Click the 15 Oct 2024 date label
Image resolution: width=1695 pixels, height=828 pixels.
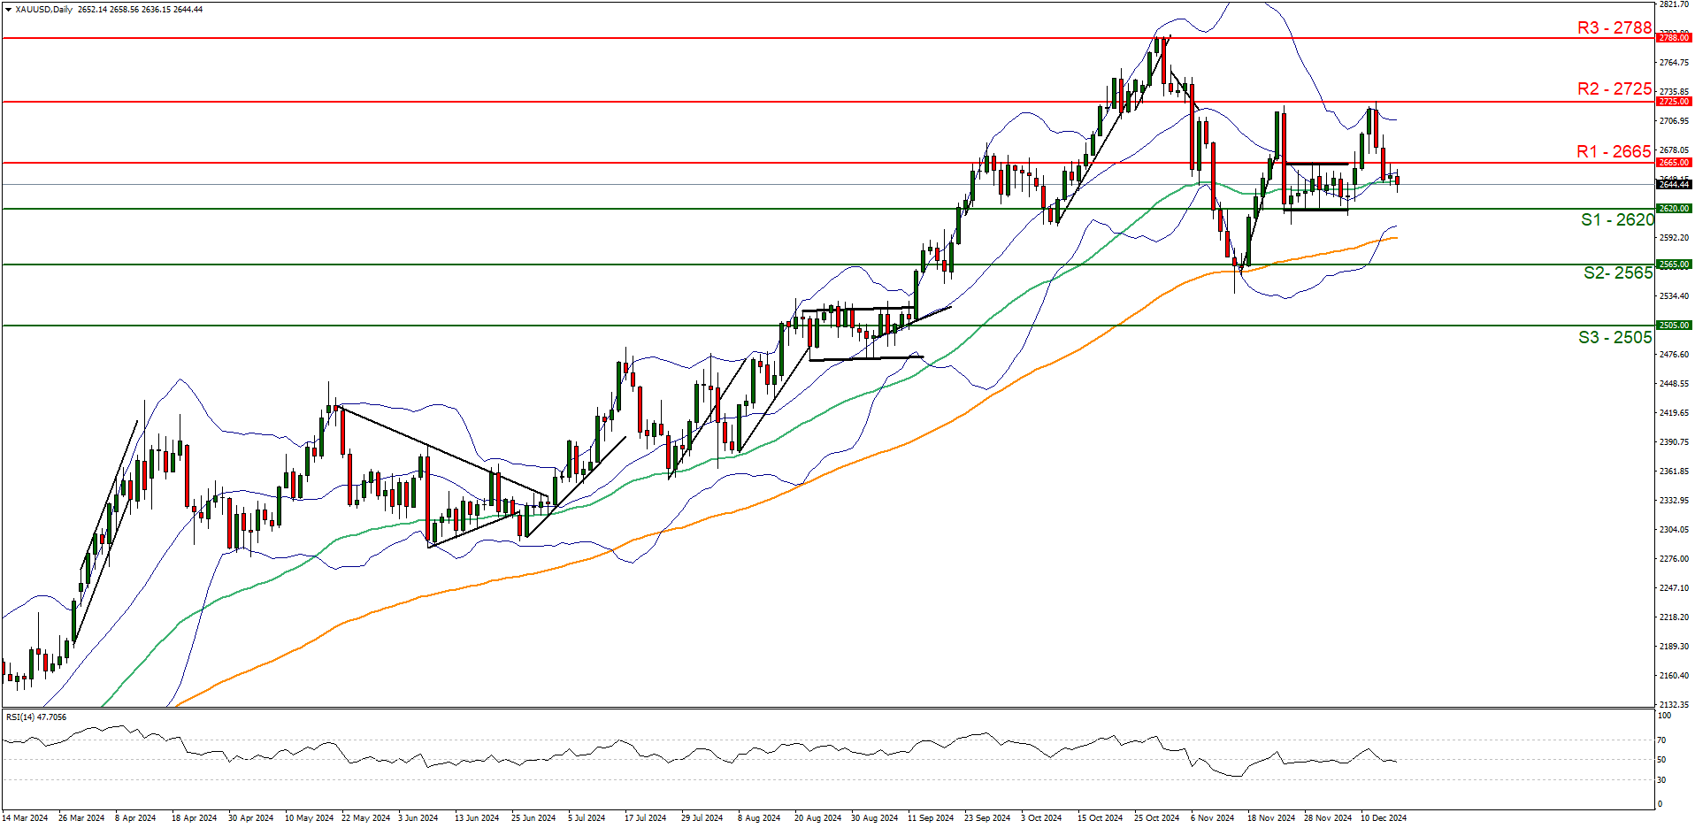click(1100, 818)
